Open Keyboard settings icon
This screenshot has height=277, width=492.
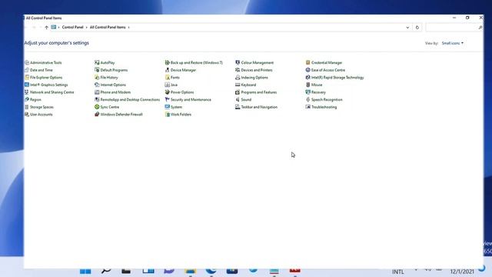tap(238, 85)
